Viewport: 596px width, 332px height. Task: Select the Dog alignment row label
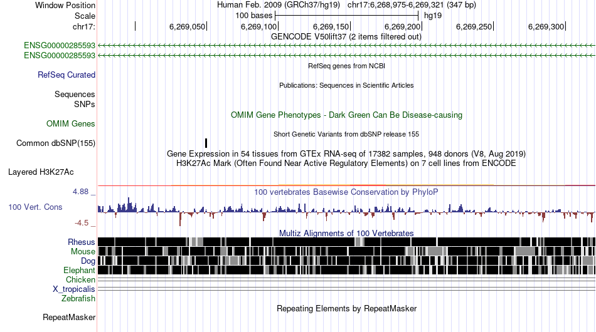pyautogui.click(x=88, y=261)
